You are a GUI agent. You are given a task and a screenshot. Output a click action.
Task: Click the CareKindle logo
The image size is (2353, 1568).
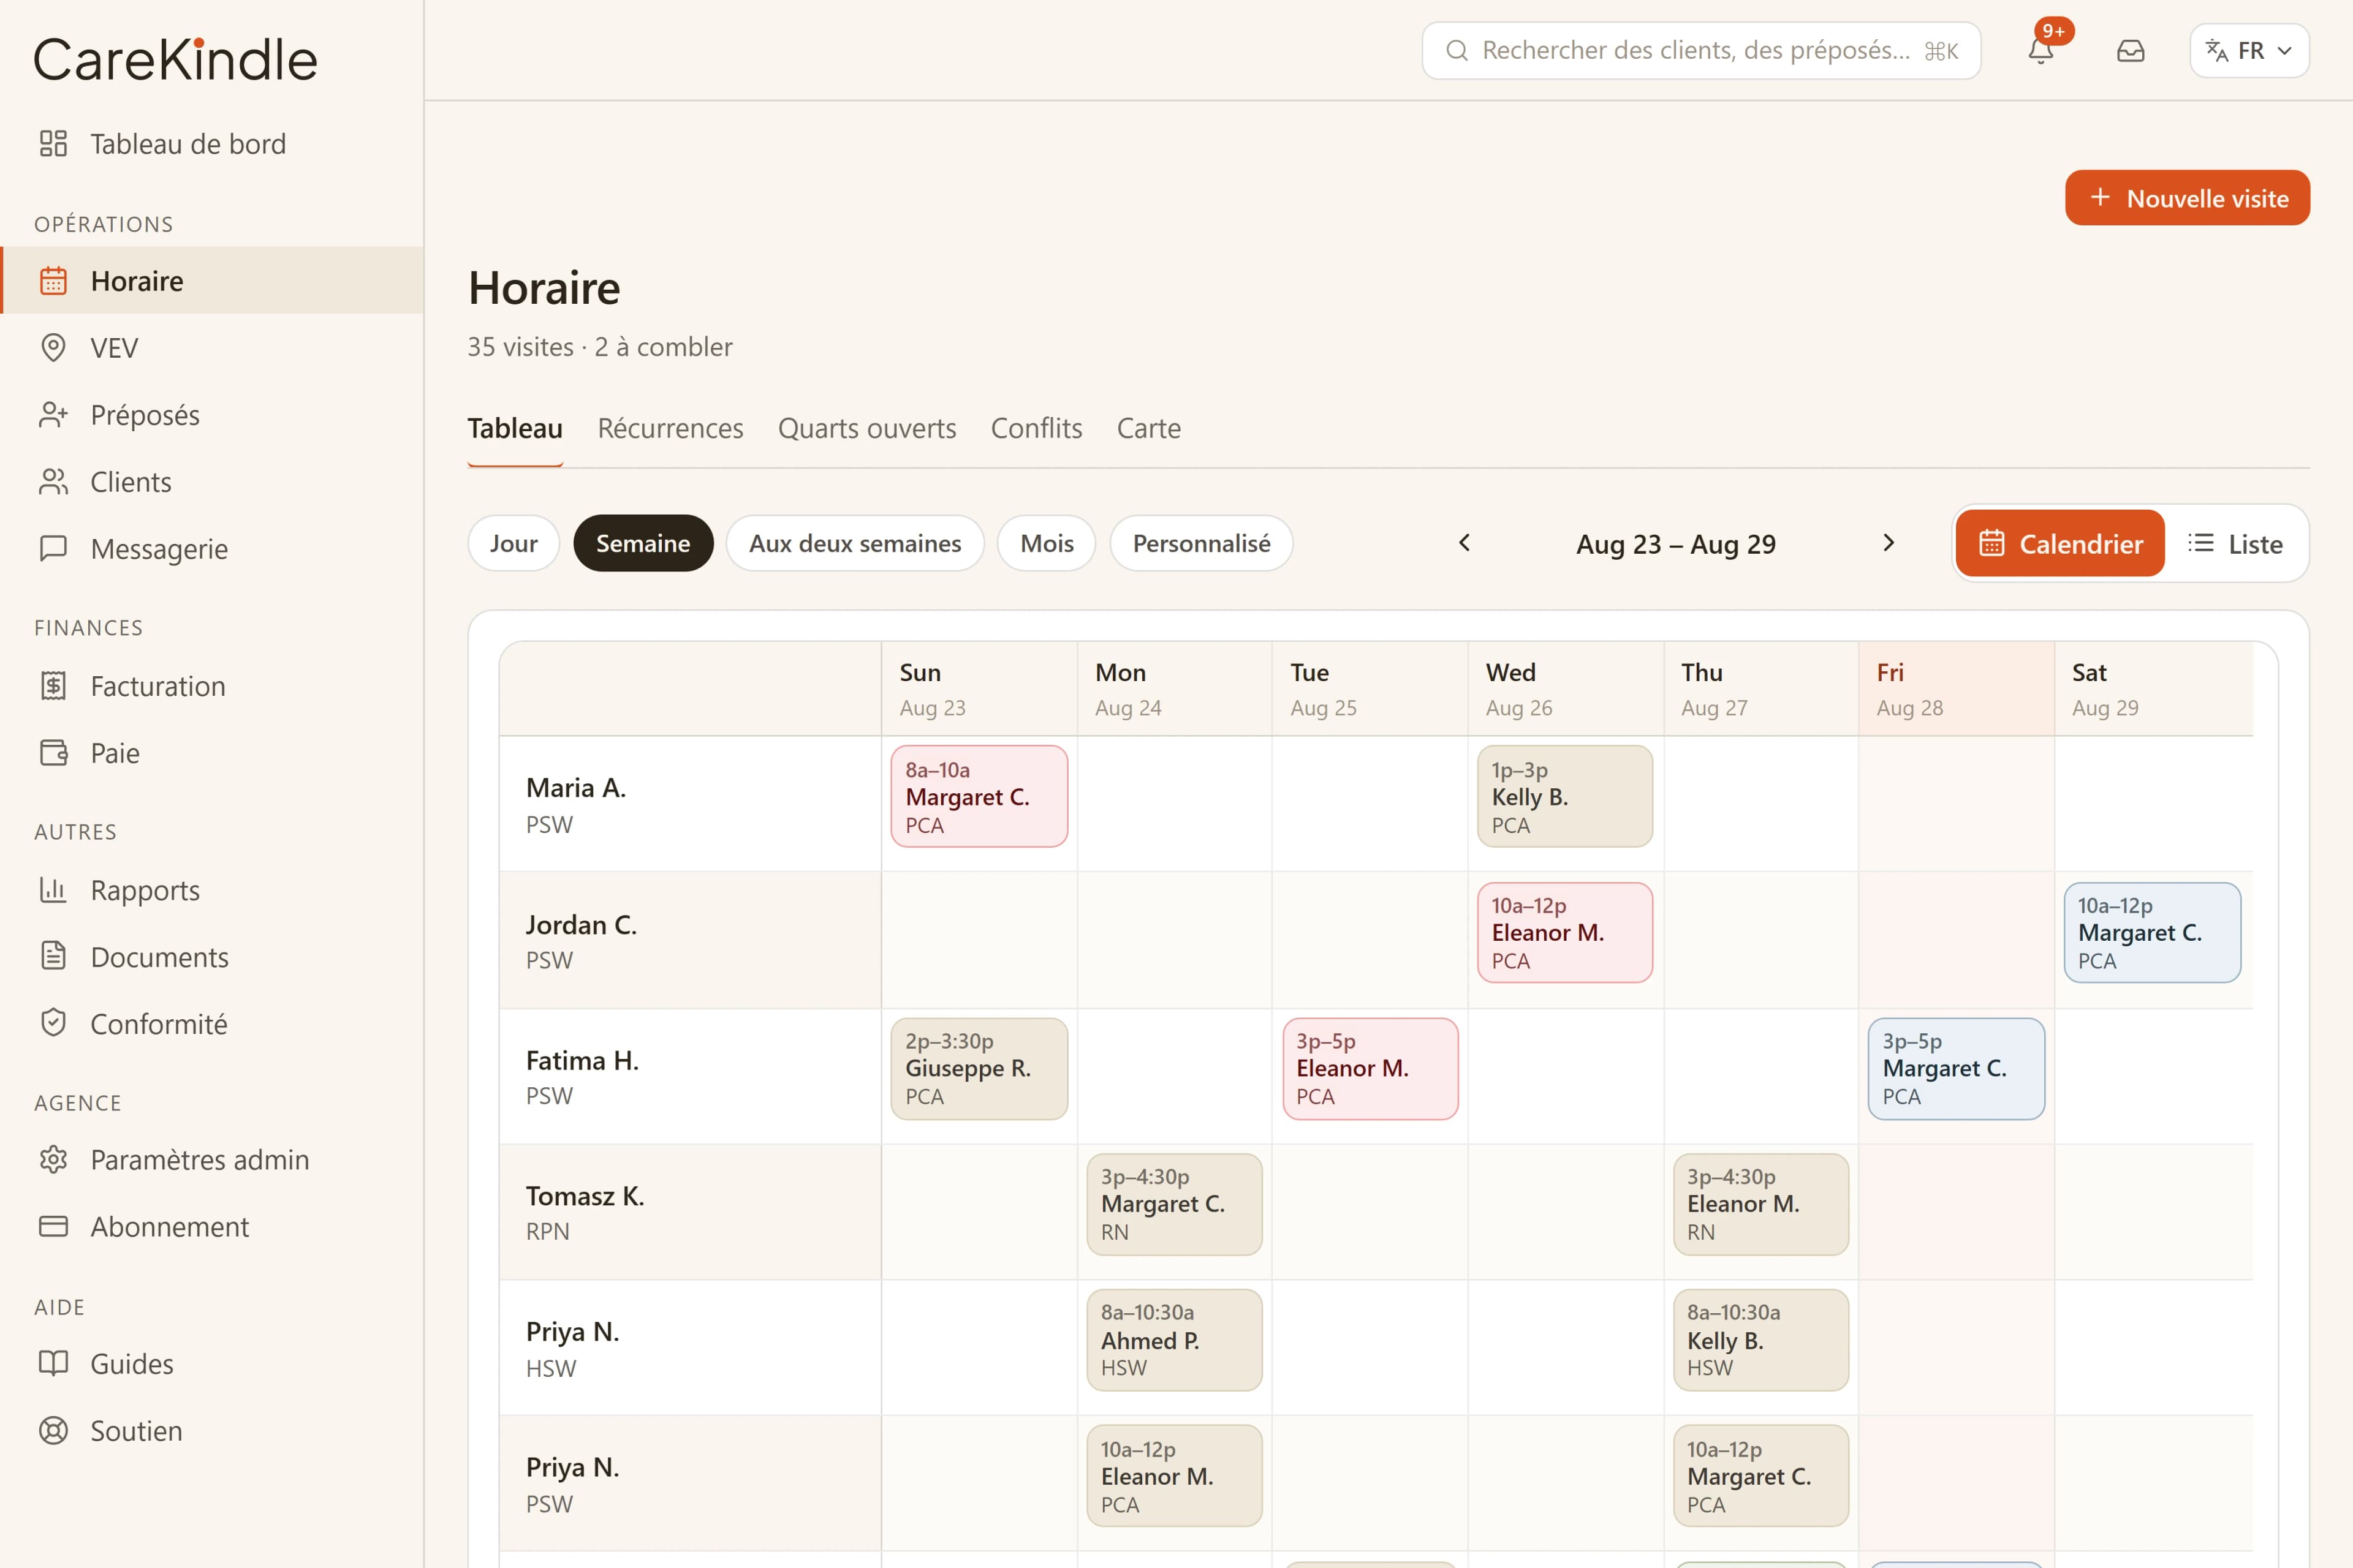click(x=175, y=59)
